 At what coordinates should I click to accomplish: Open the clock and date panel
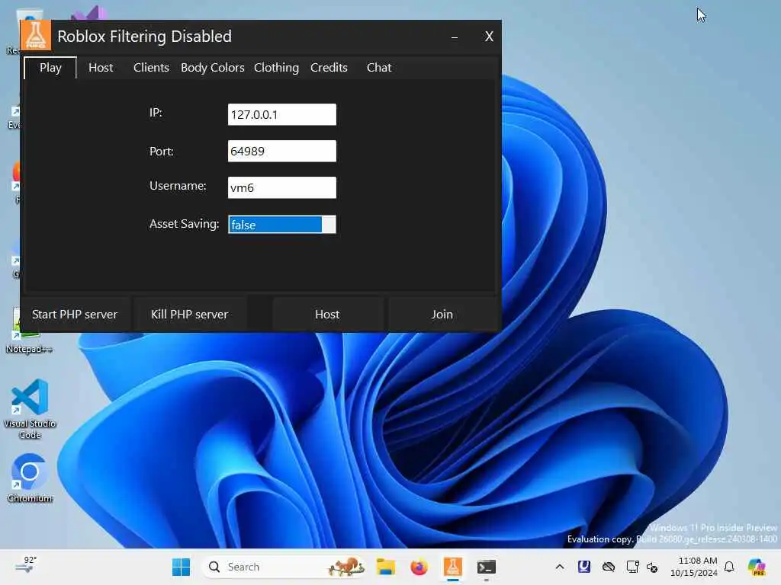pyautogui.click(x=693, y=567)
